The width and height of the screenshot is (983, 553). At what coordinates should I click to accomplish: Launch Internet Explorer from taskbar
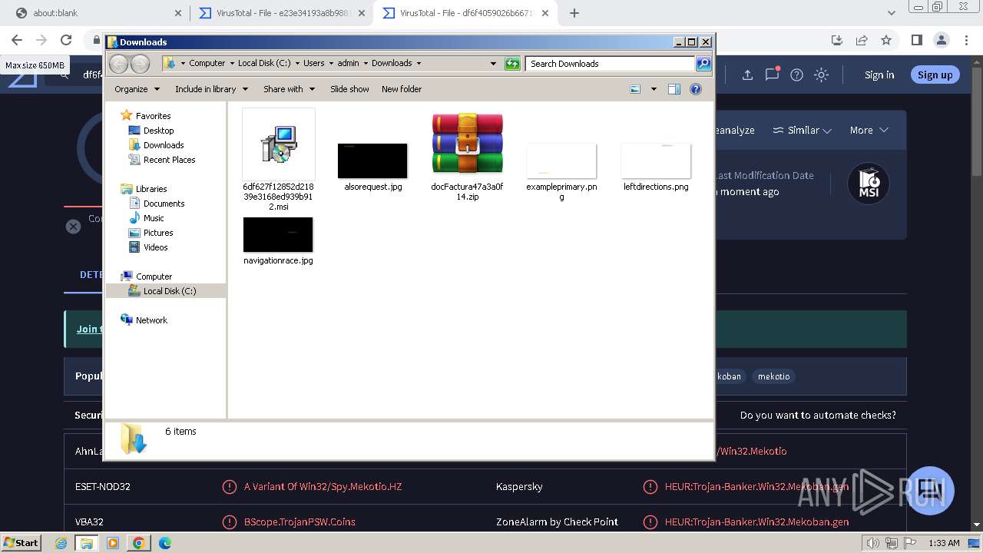(61, 543)
